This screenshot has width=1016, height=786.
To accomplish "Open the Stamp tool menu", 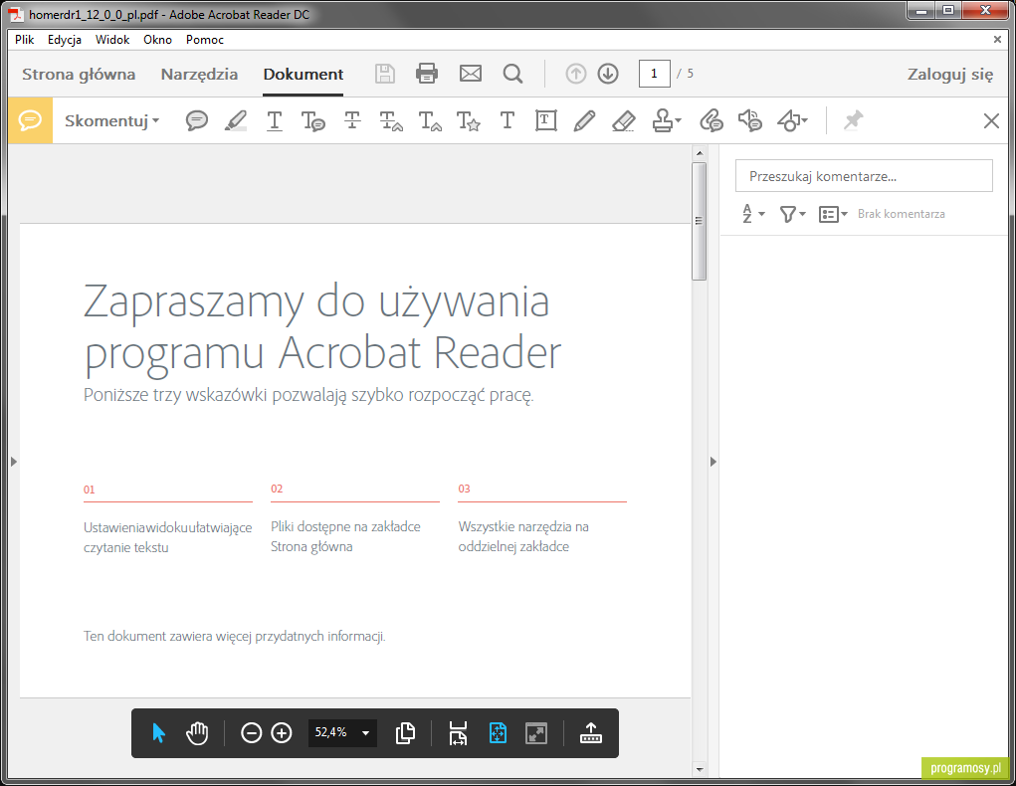I will [x=666, y=120].
